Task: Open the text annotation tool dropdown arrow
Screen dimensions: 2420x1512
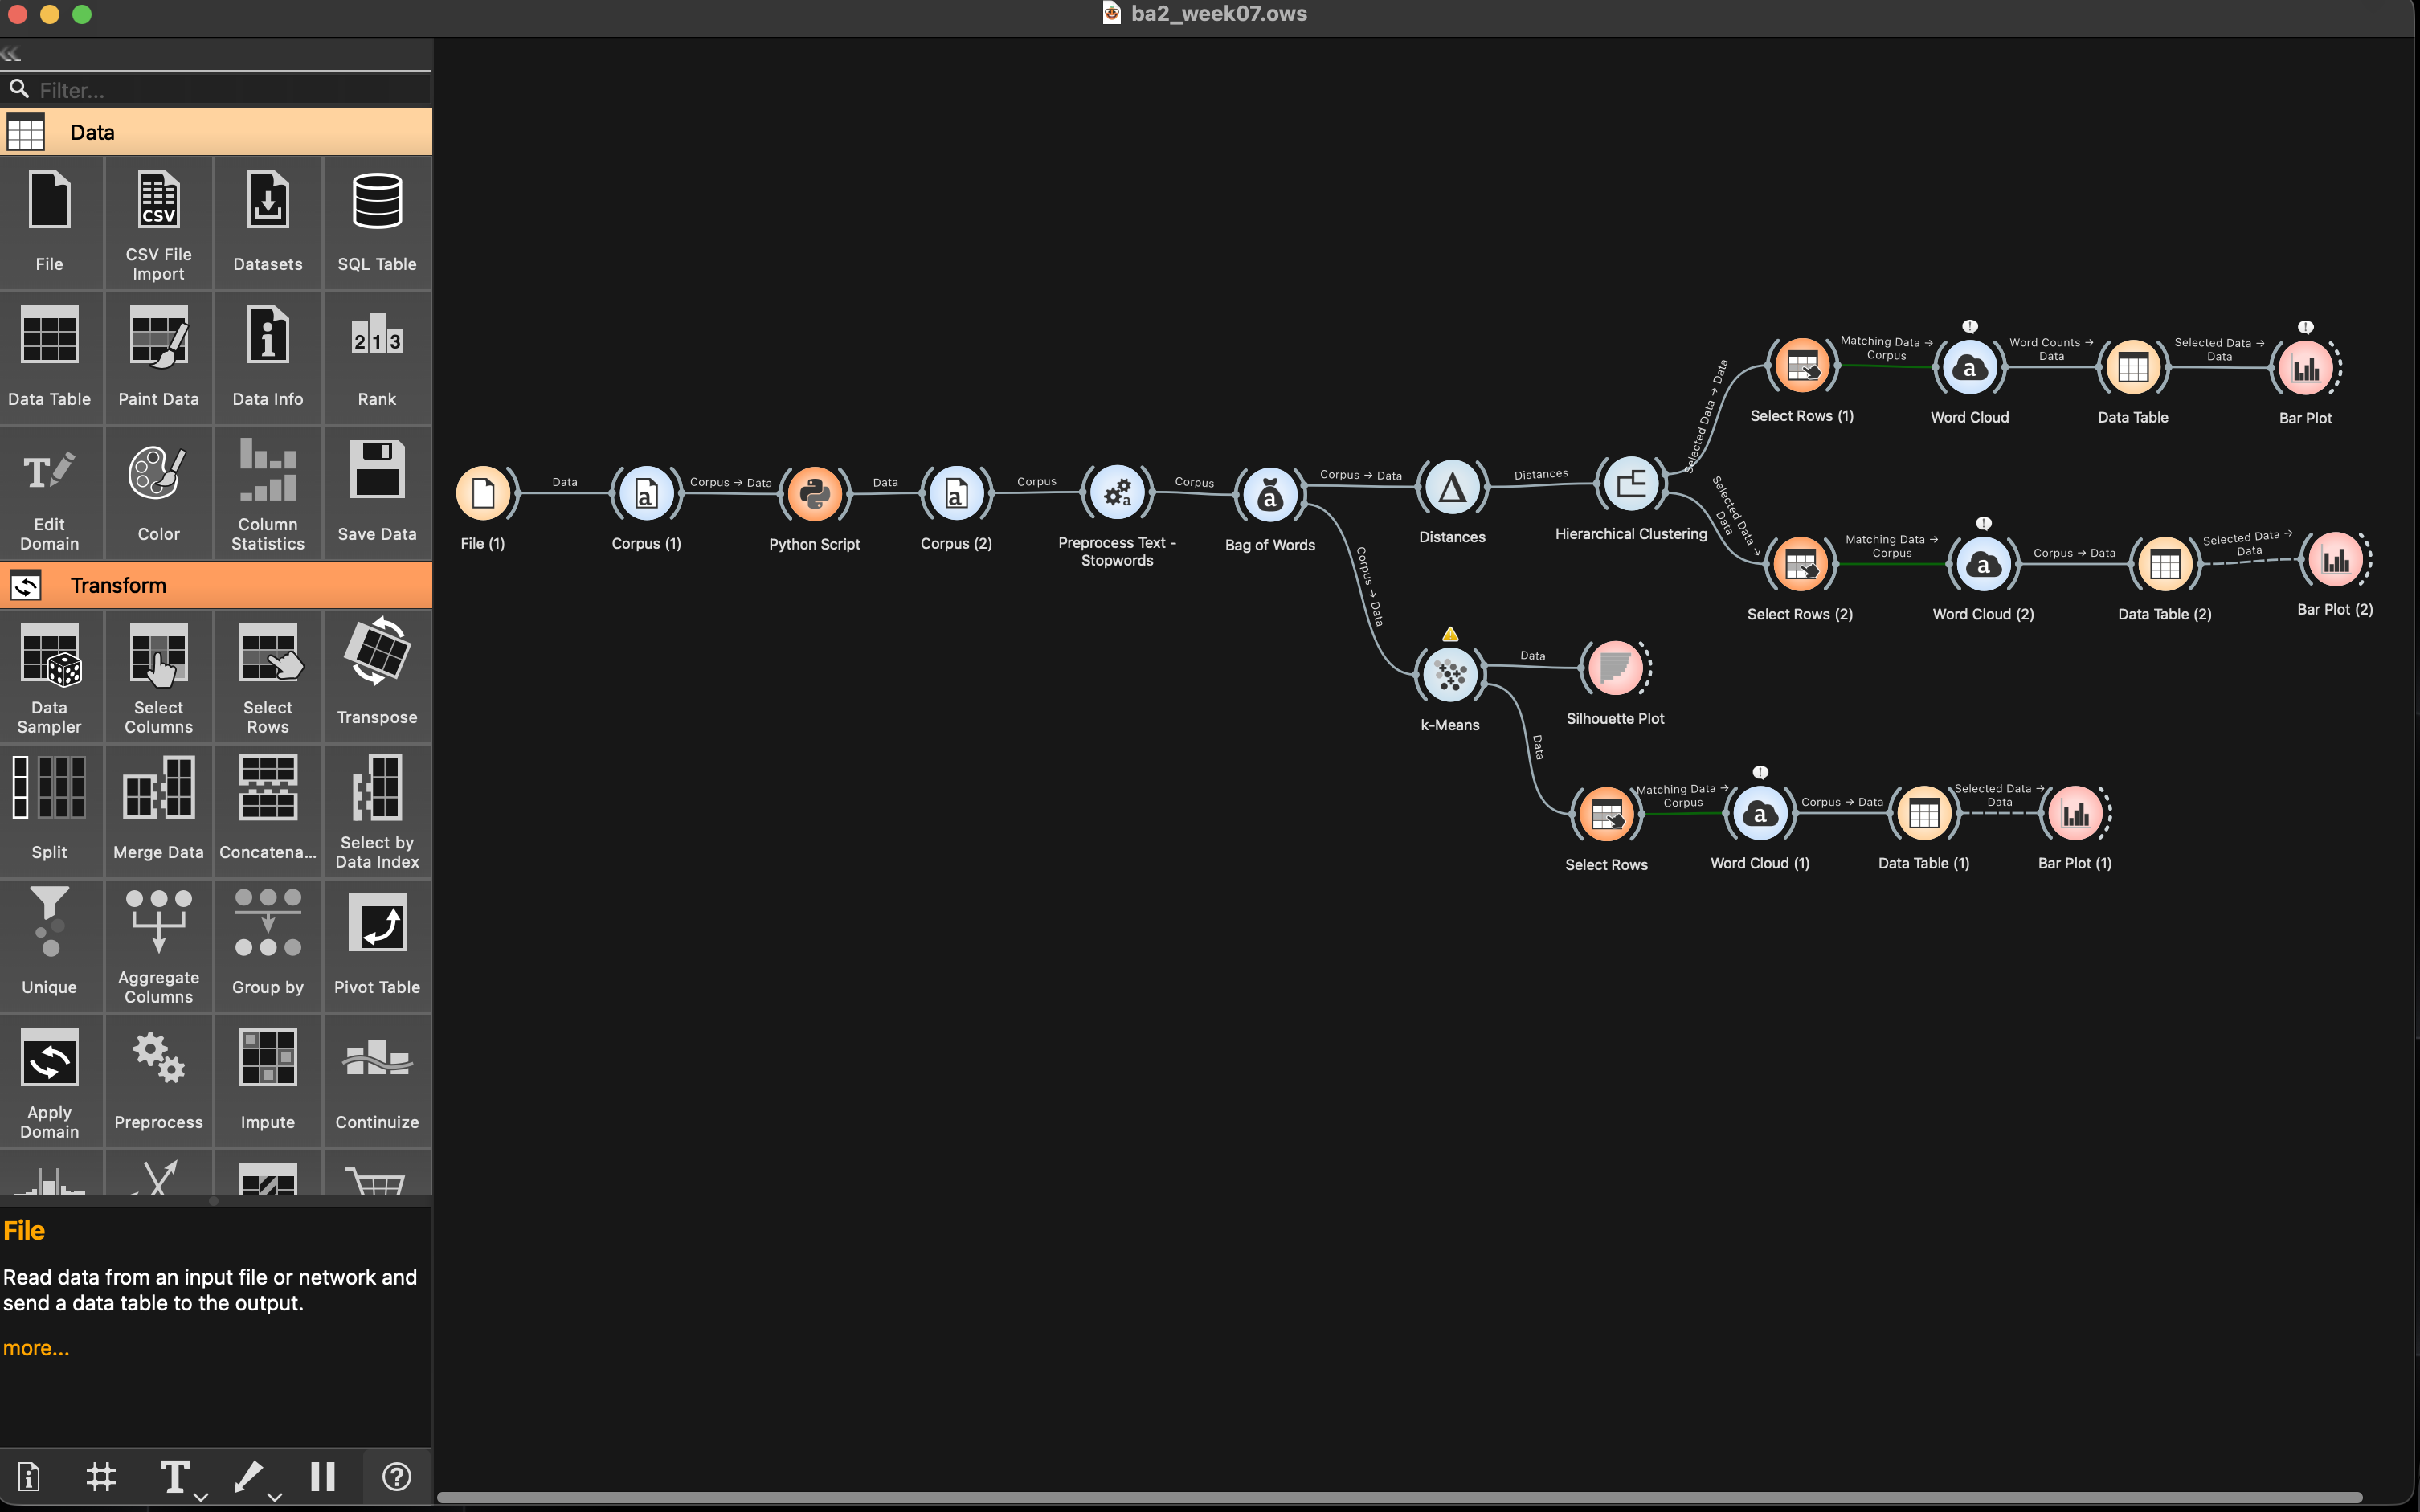Action: pos(201,1496)
